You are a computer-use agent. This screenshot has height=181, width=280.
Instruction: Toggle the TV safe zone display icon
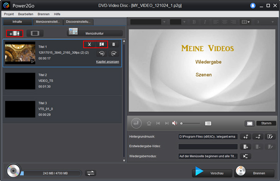[x=250, y=123]
